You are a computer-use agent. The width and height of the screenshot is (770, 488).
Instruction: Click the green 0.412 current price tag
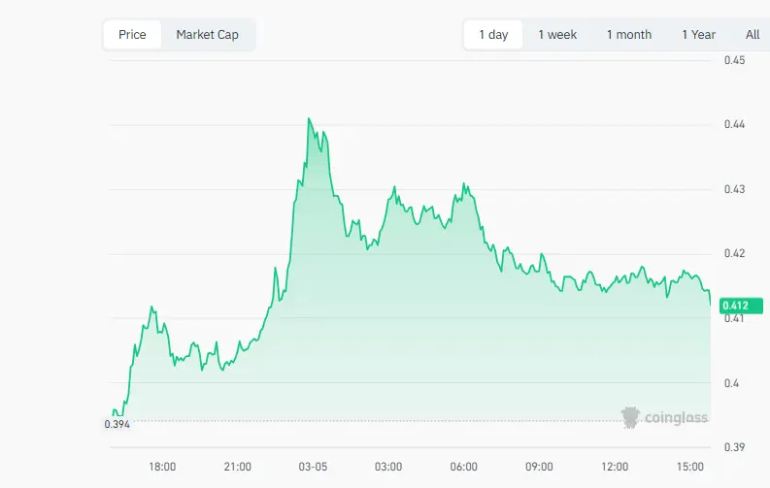point(741,306)
